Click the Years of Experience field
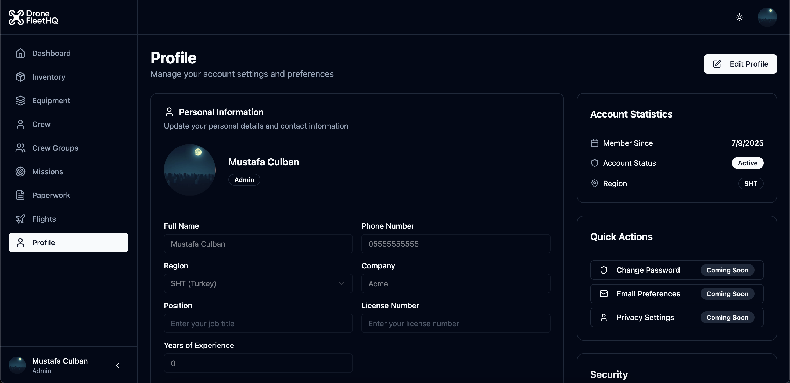 point(258,363)
